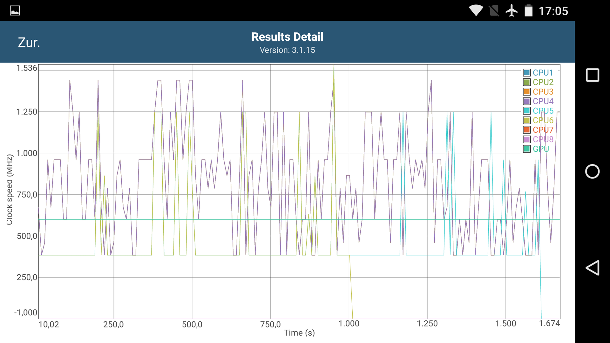The height and width of the screenshot is (343, 610).
Task: Open recent apps with square button
Action: click(x=592, y=75)
